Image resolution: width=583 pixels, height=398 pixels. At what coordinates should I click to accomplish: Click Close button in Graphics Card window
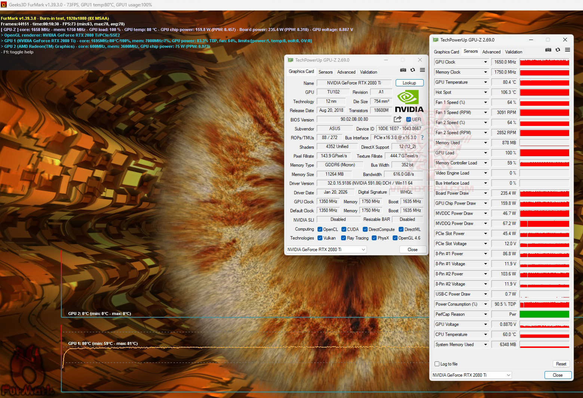click(x=412, y=249)
